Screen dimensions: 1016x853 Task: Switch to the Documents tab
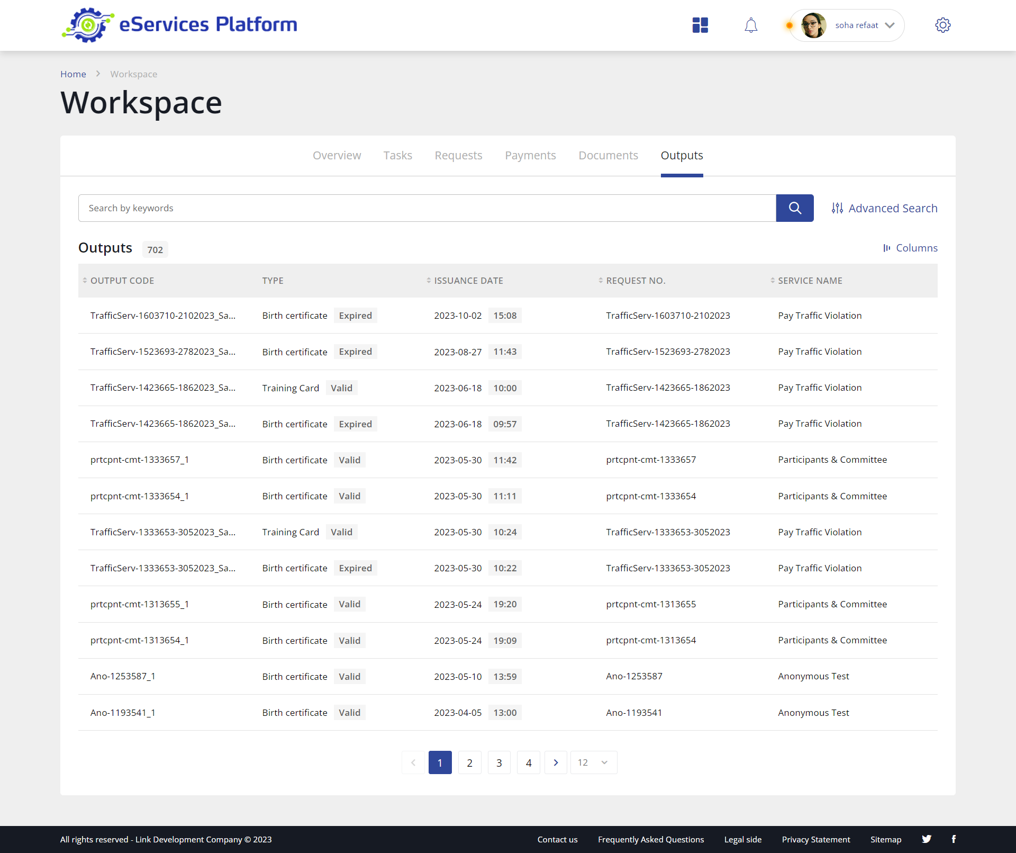607,155
